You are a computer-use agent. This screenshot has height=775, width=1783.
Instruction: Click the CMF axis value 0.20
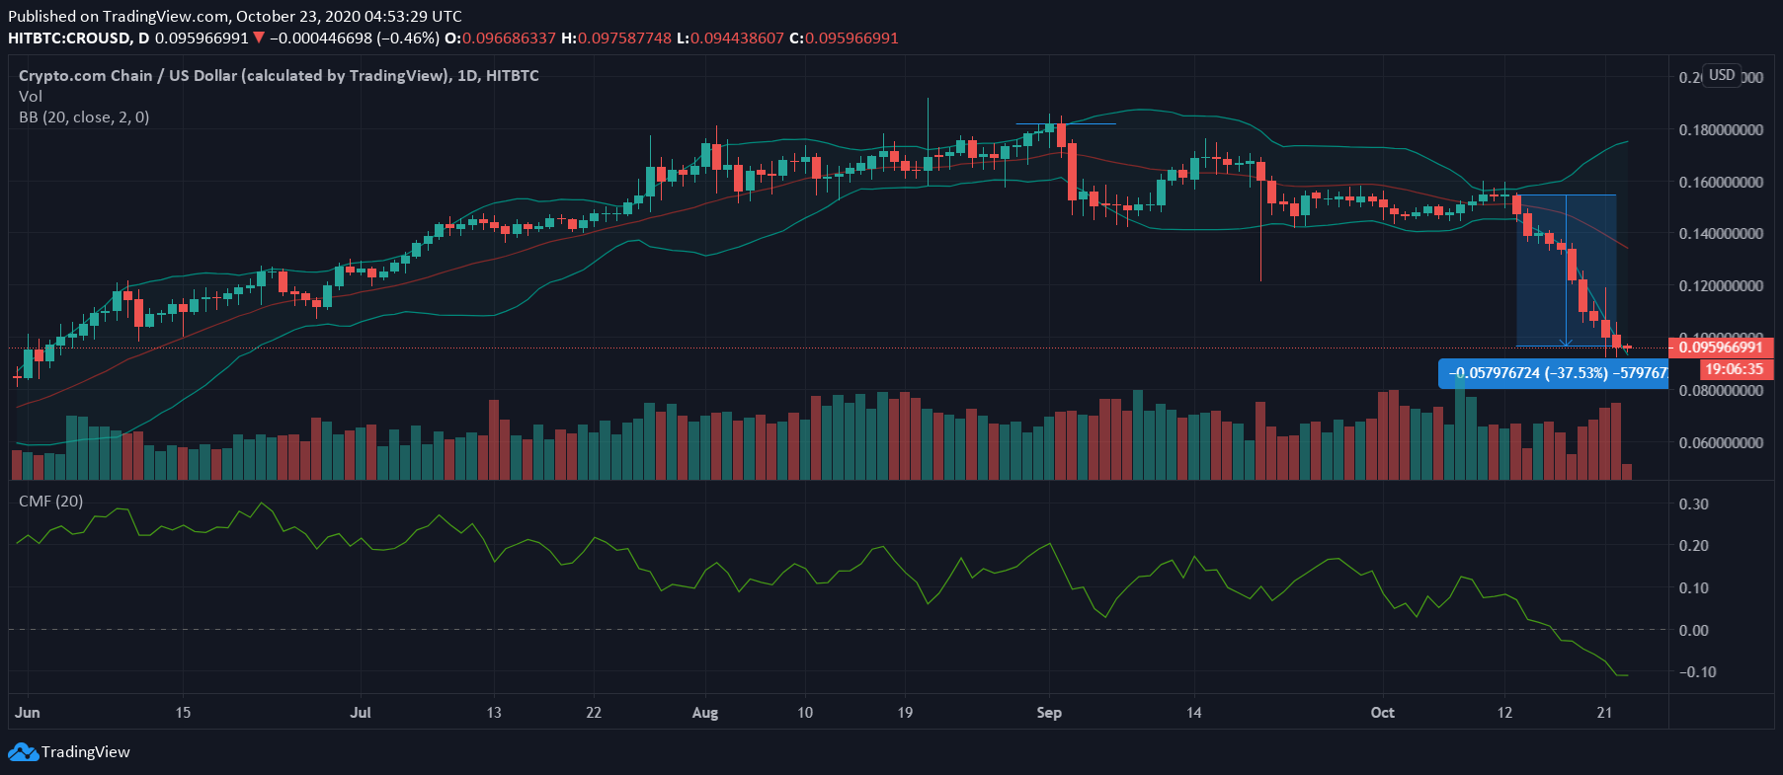1694,546
